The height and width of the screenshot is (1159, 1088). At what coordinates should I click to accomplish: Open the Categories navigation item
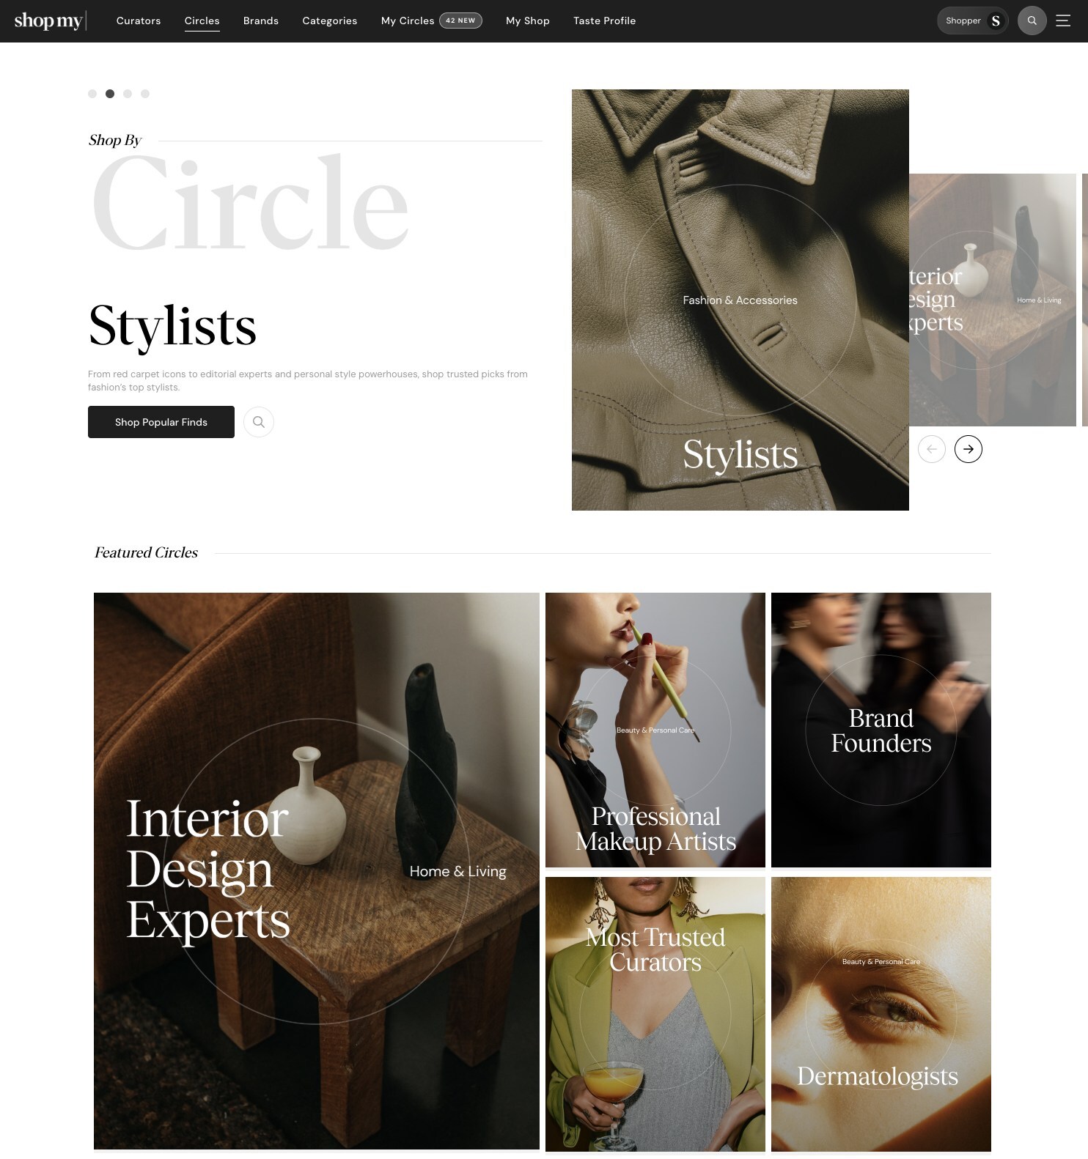[x=330, y=21]
